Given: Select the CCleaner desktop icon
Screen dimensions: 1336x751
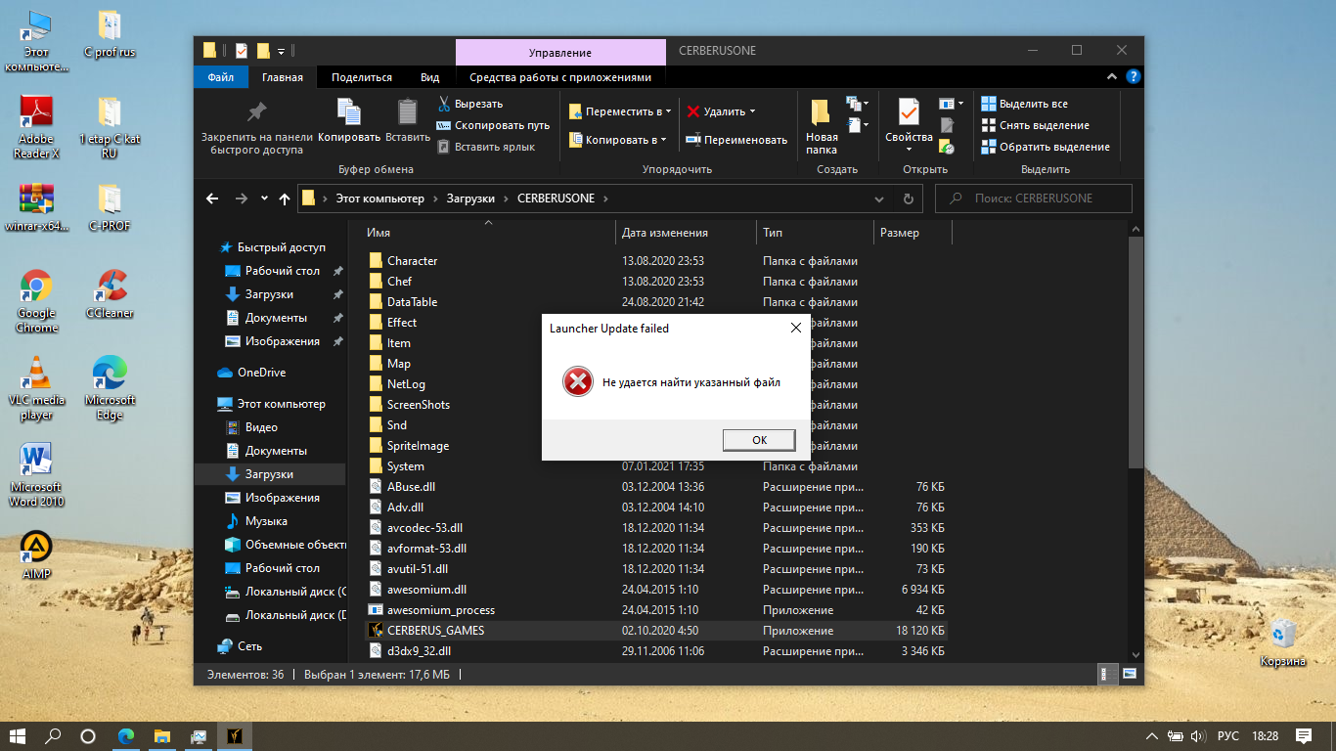Looking at the screenshot, I should coord(110,294).
